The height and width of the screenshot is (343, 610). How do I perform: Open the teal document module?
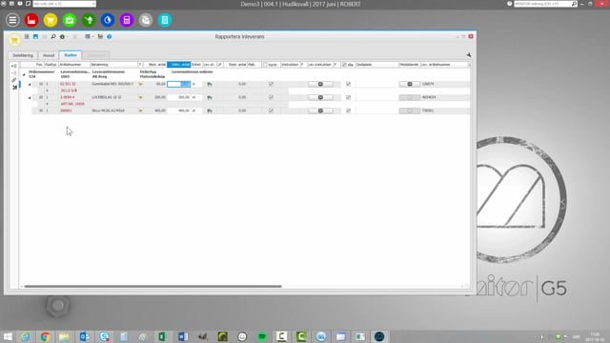click(x=165, y=20)
